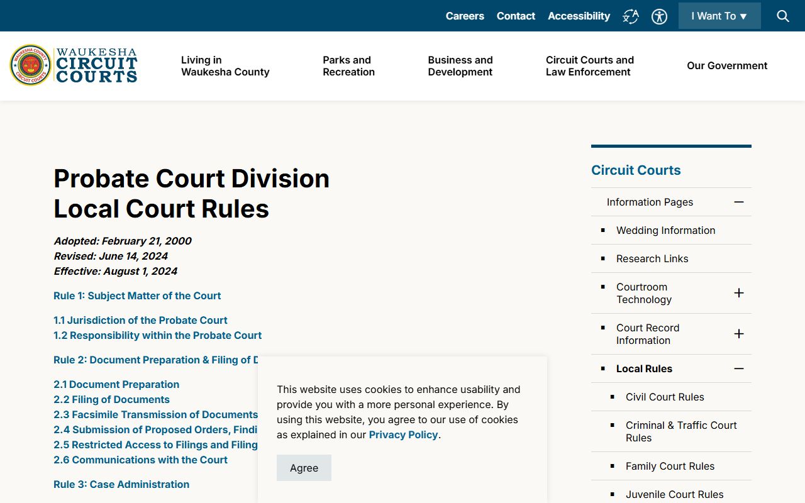Screen dimensions: 805x503
Task: Click the Circuit Courts sidebar heading
Action: (x=636, y=170)
